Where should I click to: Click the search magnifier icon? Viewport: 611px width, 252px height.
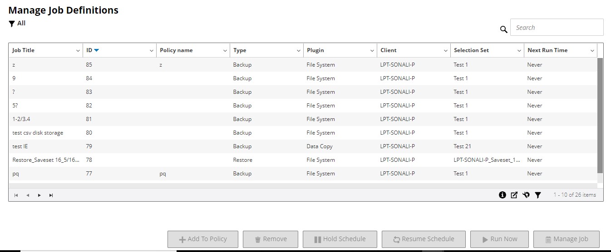pyautogui.click(x=503, y=29)
